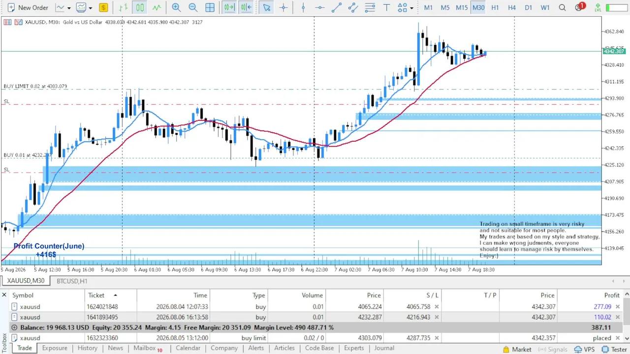
Task: Switch chart to bar chart style
Action: (x=124, y=7)
